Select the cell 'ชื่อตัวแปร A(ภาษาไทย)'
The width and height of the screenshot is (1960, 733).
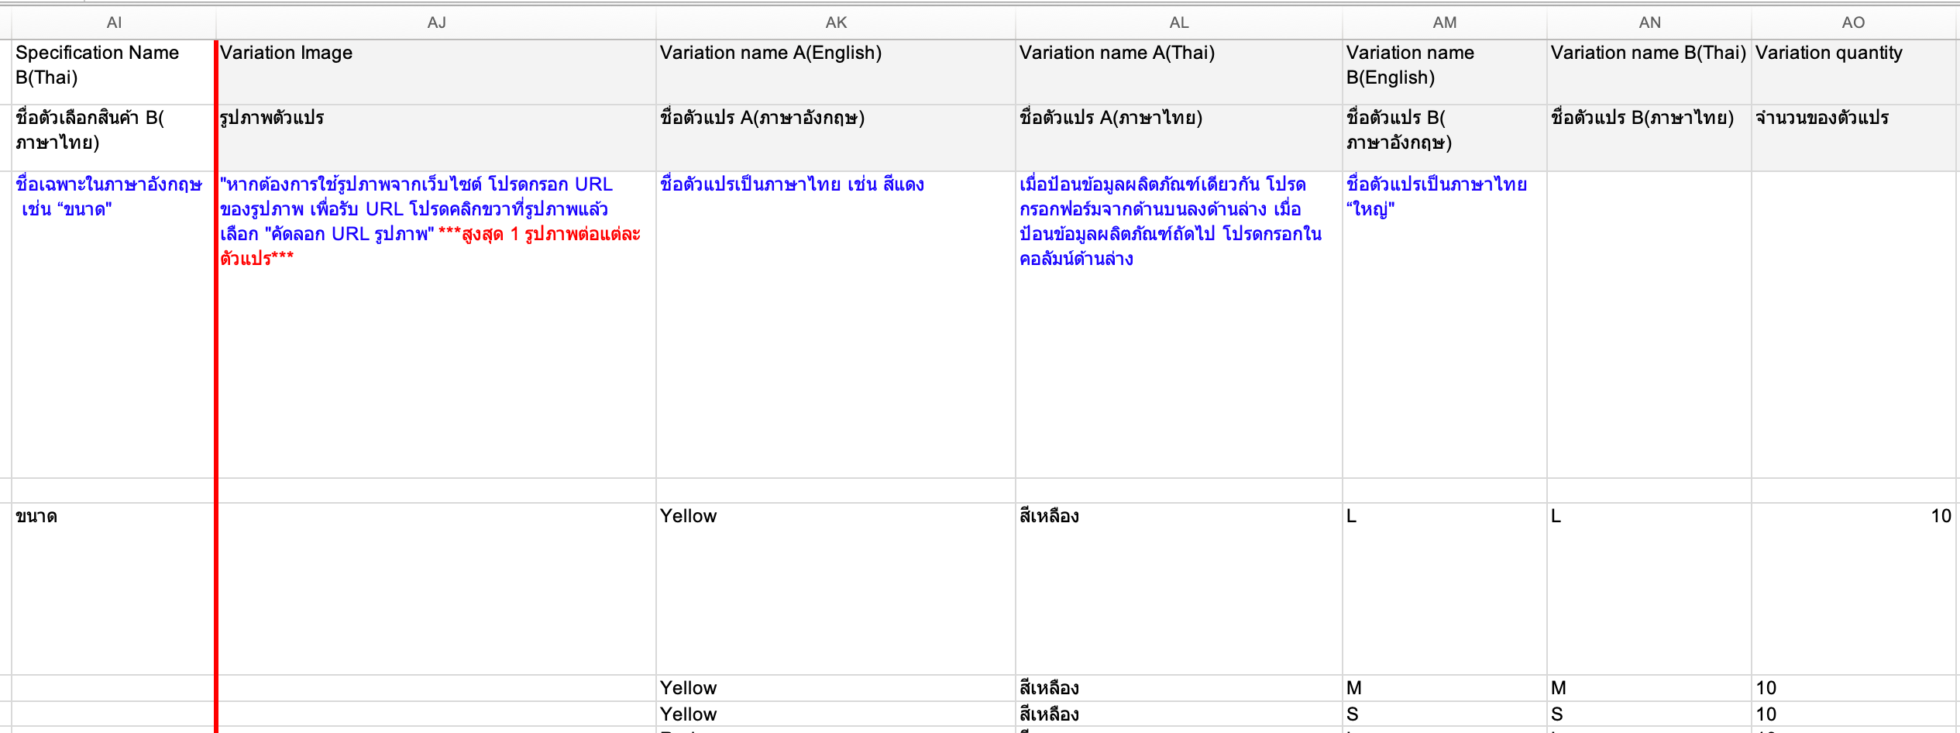tap(1179, 138)
